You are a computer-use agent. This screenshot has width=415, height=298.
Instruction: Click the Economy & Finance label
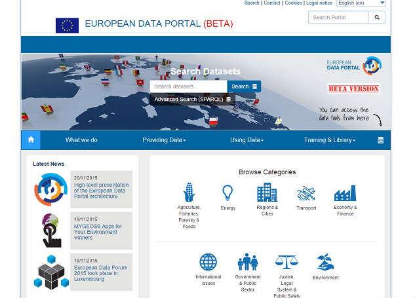click(345, 210)
